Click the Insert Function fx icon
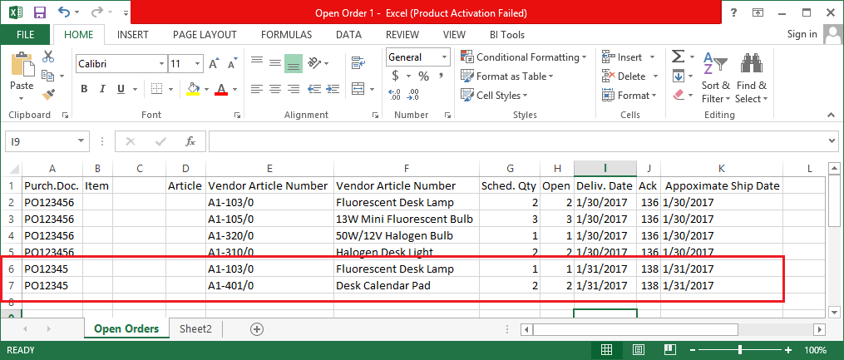This screenshot has height=360, width=844. (190, 141)
